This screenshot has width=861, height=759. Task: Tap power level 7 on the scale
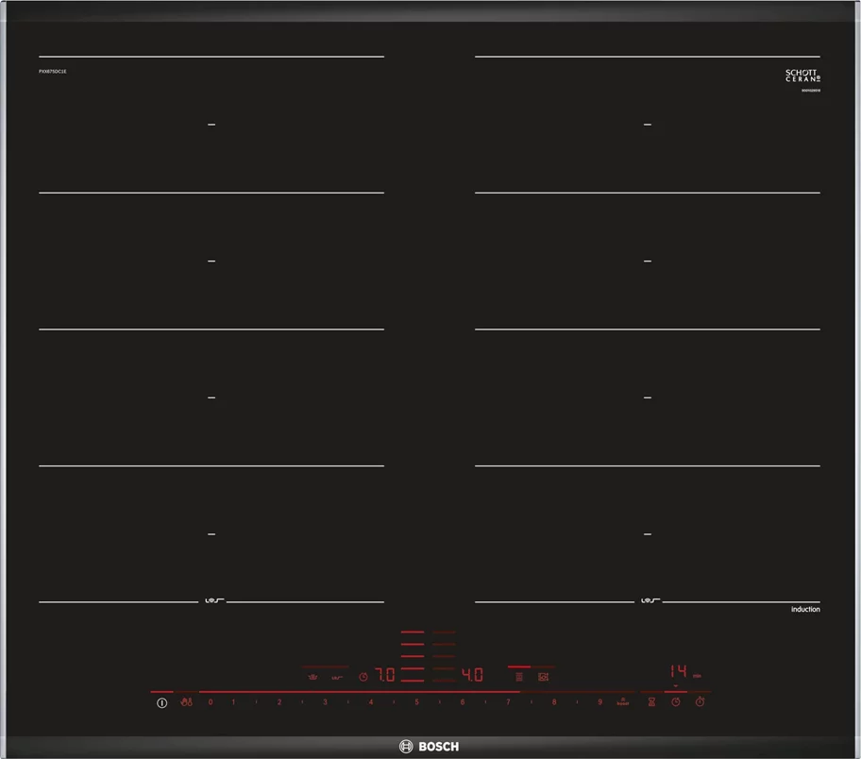[508, 702]
